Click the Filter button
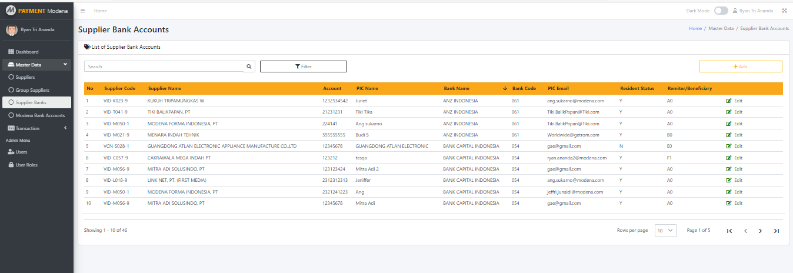The height and width of the screenshot is (273, 793). 303,66
